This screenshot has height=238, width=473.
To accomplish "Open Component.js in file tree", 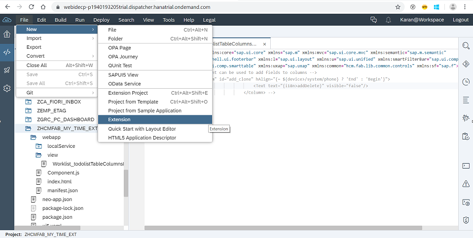I will [63, 173].
